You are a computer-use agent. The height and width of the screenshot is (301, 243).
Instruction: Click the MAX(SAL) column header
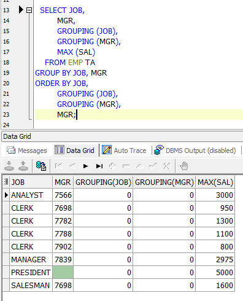pos(215,182)
